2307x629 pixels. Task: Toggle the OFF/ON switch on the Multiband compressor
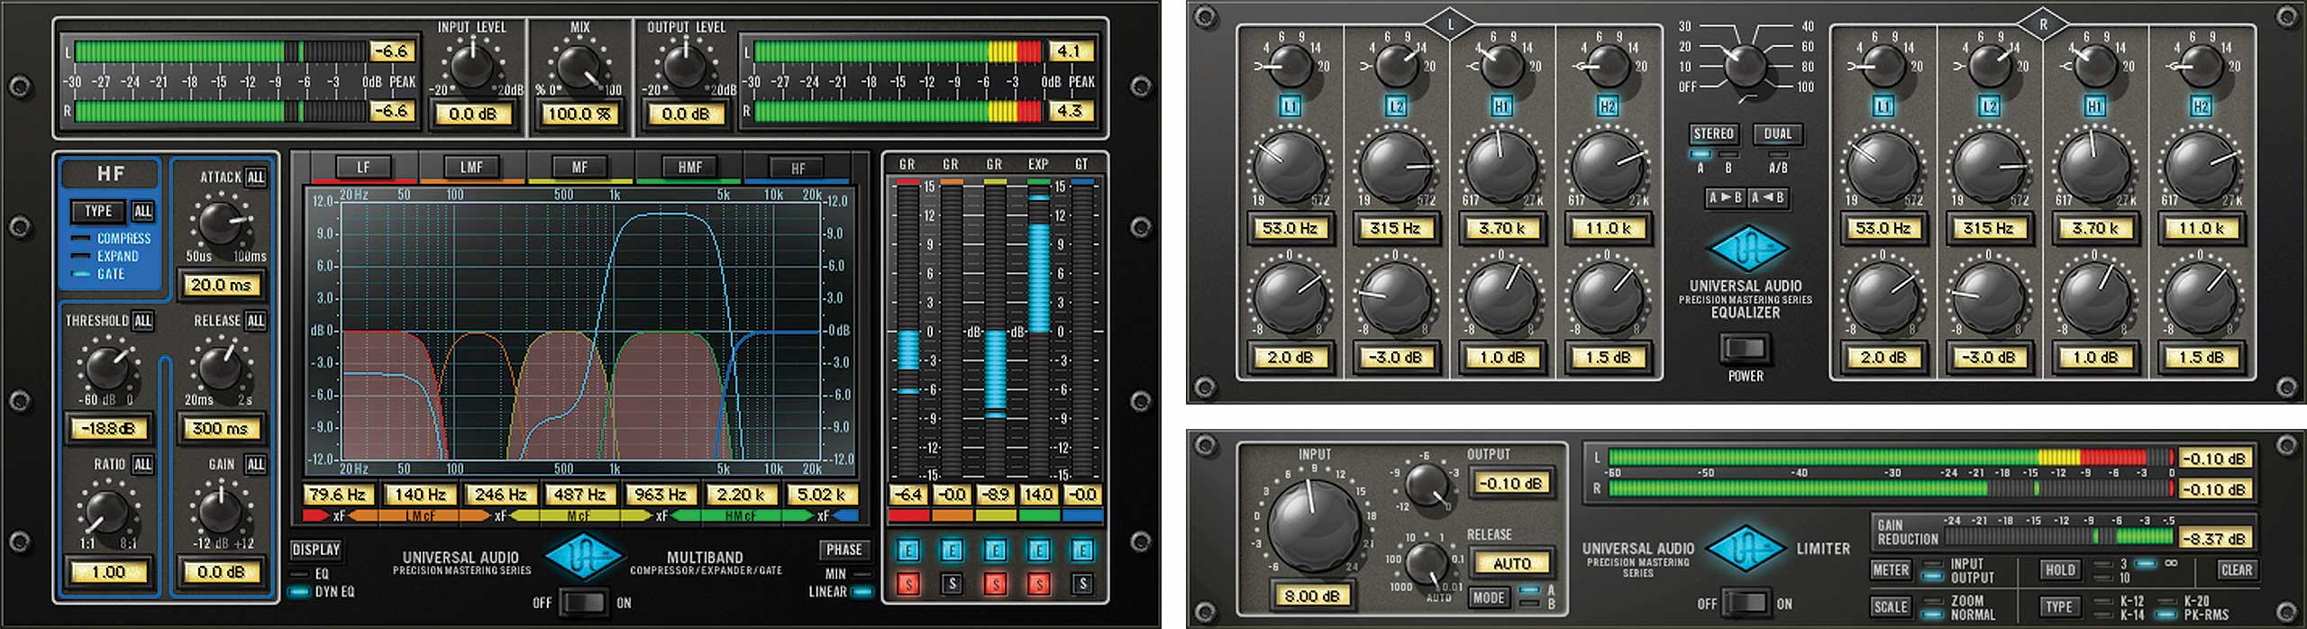click(582, 602)
